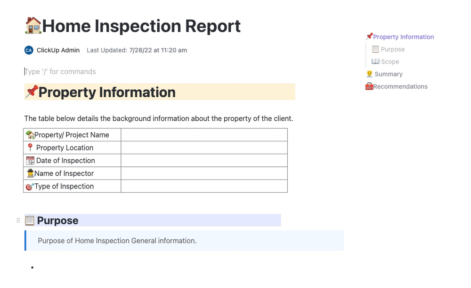Image resolution: width=471 pixels, height=288 pixels.
Task: Jump to Property Information in outline
Action: (x=403, y=37)
